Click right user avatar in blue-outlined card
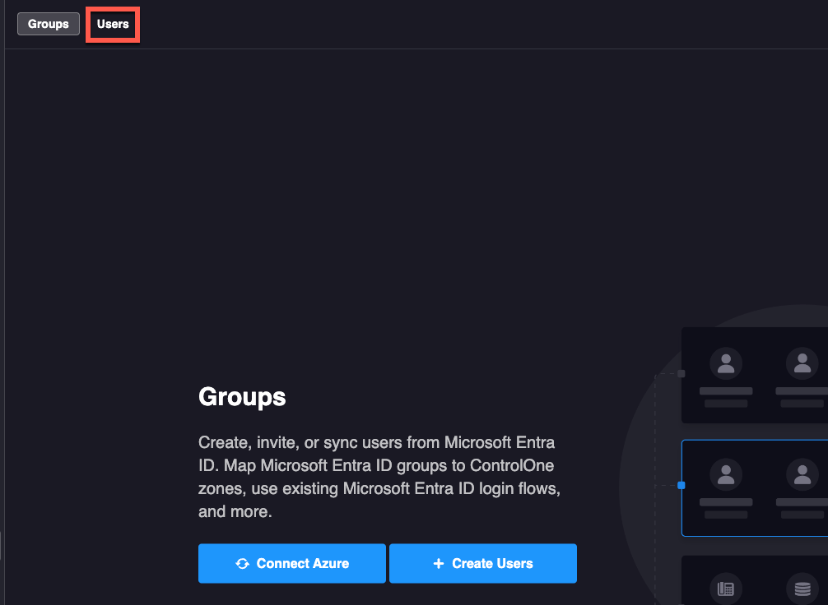 click(802, 474)
